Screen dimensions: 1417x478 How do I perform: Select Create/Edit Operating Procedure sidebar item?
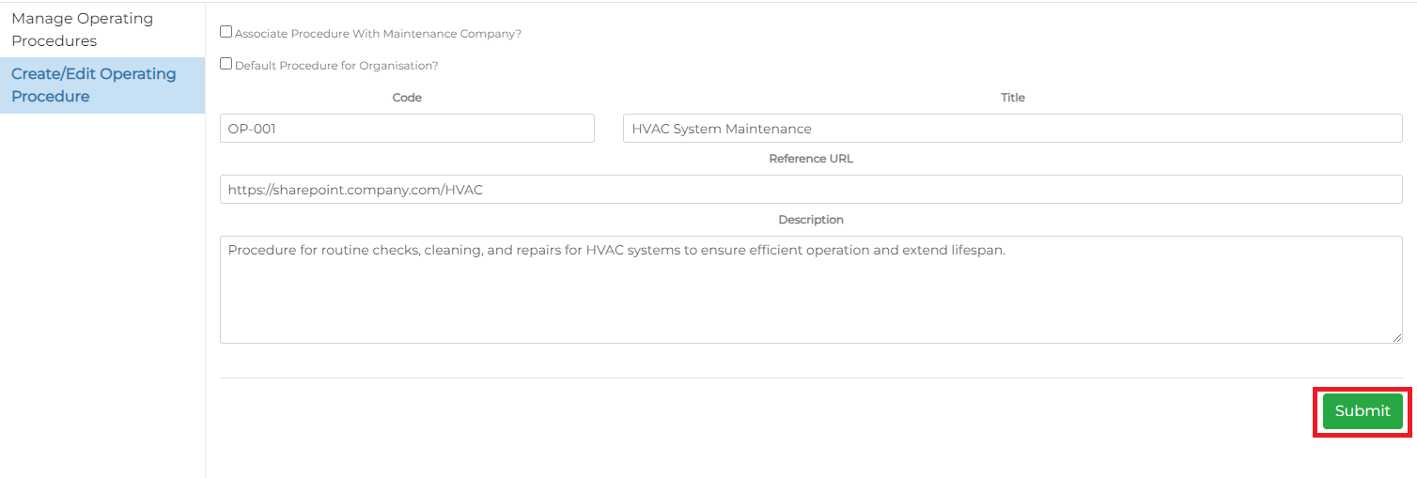coord(94,85)
